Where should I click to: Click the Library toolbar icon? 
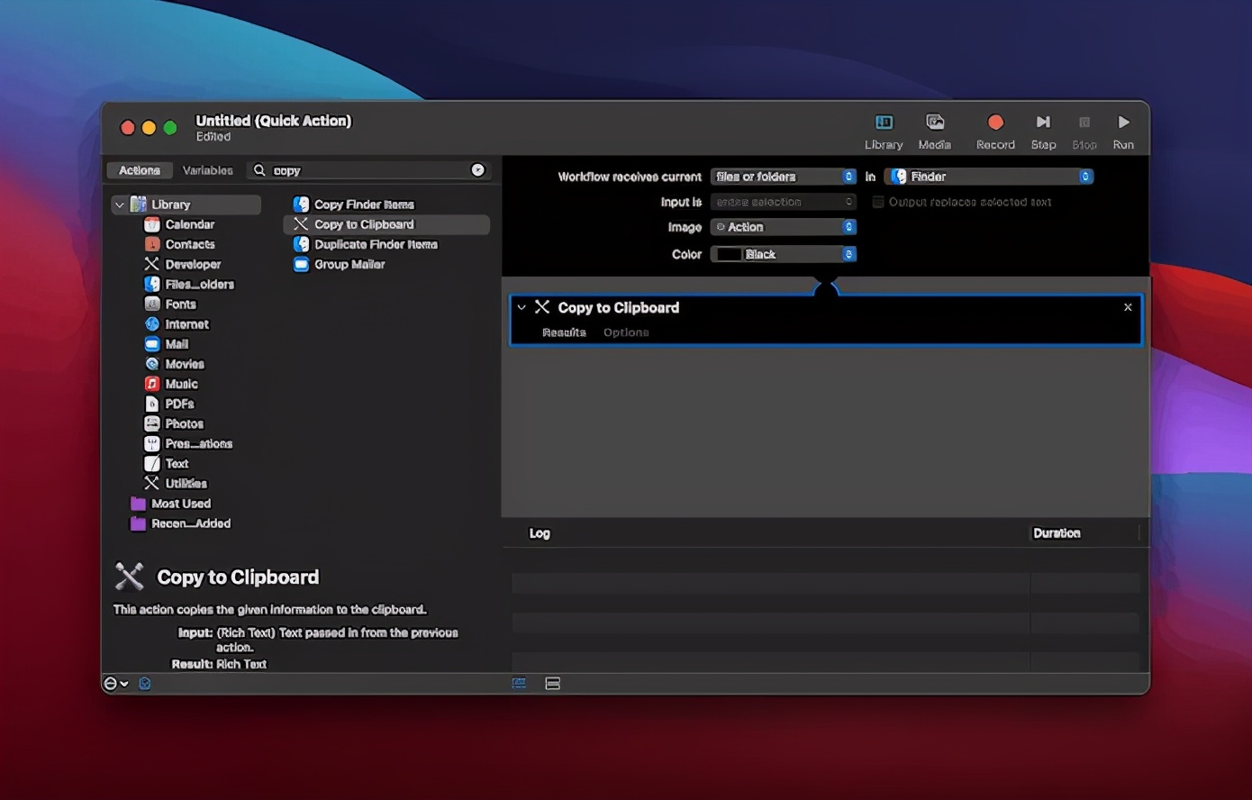pos(884,123)
